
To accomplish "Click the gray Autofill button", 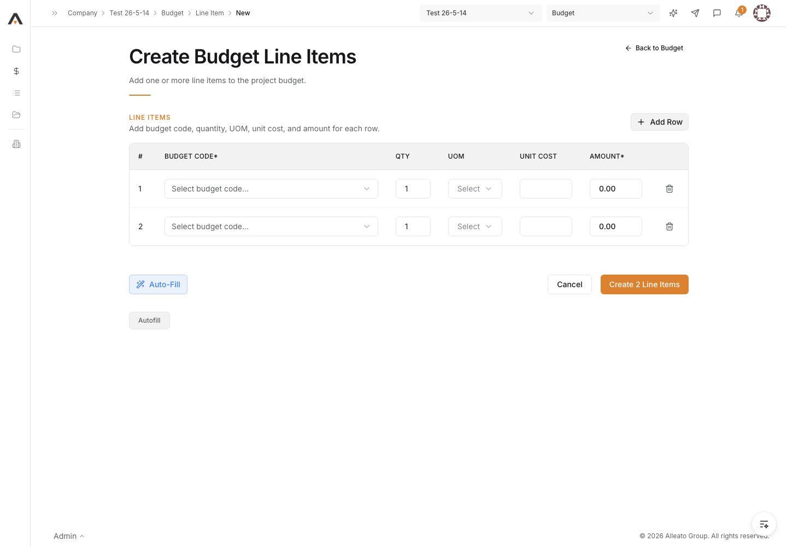I will (149, 321).
